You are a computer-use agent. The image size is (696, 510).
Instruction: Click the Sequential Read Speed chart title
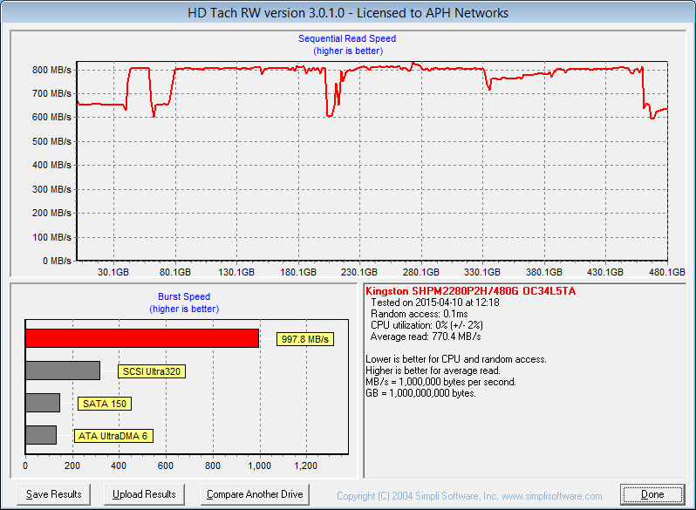(347, 39)
